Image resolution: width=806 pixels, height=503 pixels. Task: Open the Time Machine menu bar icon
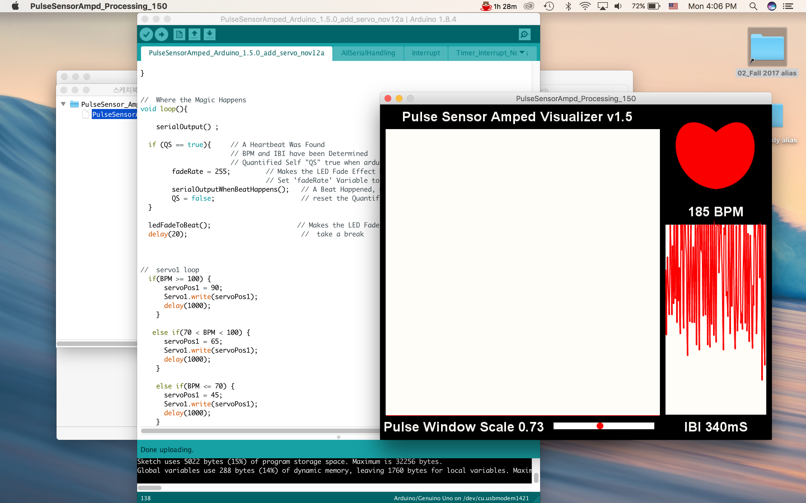[549, 6]
